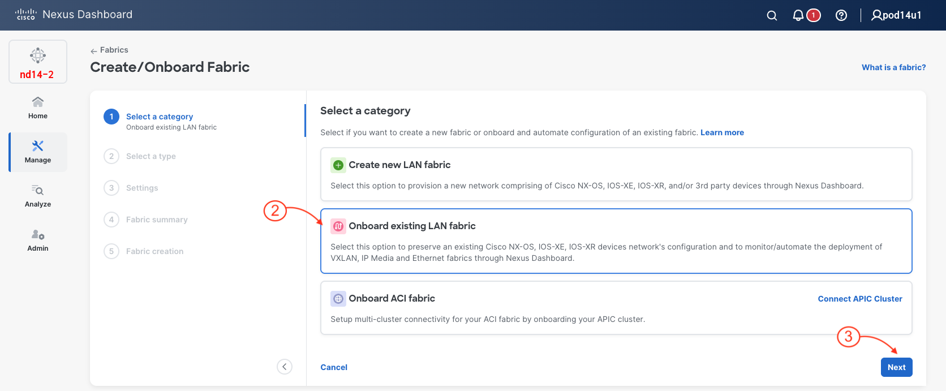Open the Manage sidebar section
This screenshot has width=946, height=391.
pos(38,152)
